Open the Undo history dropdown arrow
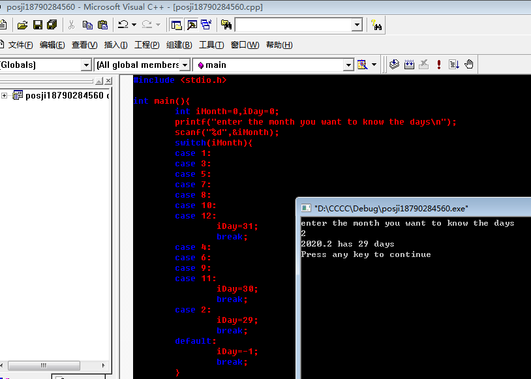The width and height of the screenshot is (531, 379). (134, 25)
